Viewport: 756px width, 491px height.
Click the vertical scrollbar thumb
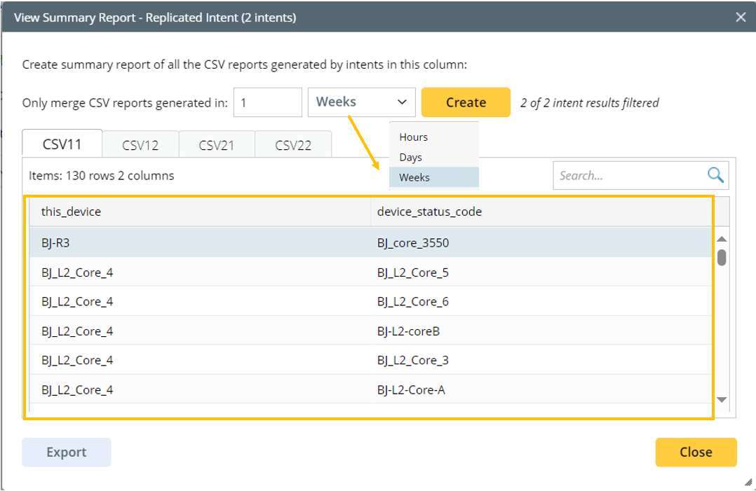[x=722, y=257]
